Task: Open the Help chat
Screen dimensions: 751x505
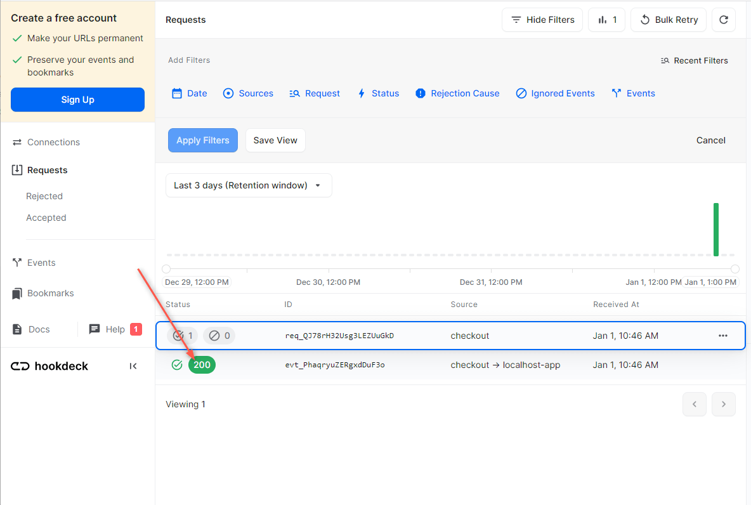Action: 114,329
